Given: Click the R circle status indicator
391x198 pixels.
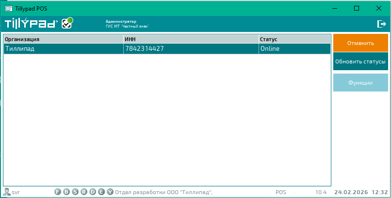Looking at the screenshot, I should click(84, 192).
